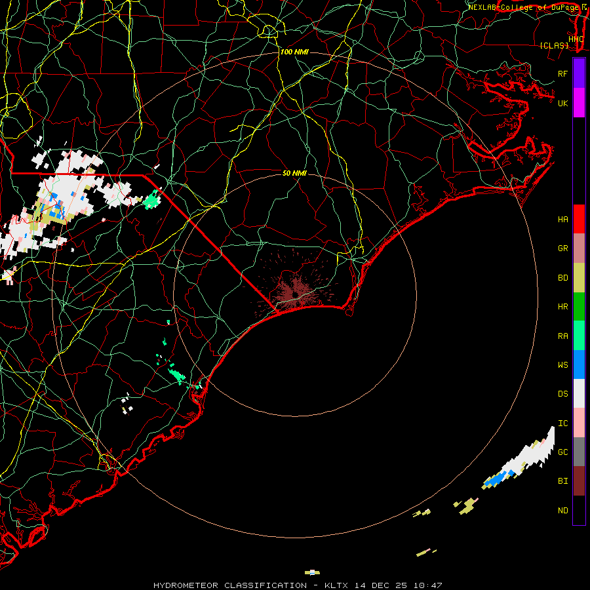This screenshot has height=590, width=590.
Task: Click the DS legend label
Action: (562, 394)
